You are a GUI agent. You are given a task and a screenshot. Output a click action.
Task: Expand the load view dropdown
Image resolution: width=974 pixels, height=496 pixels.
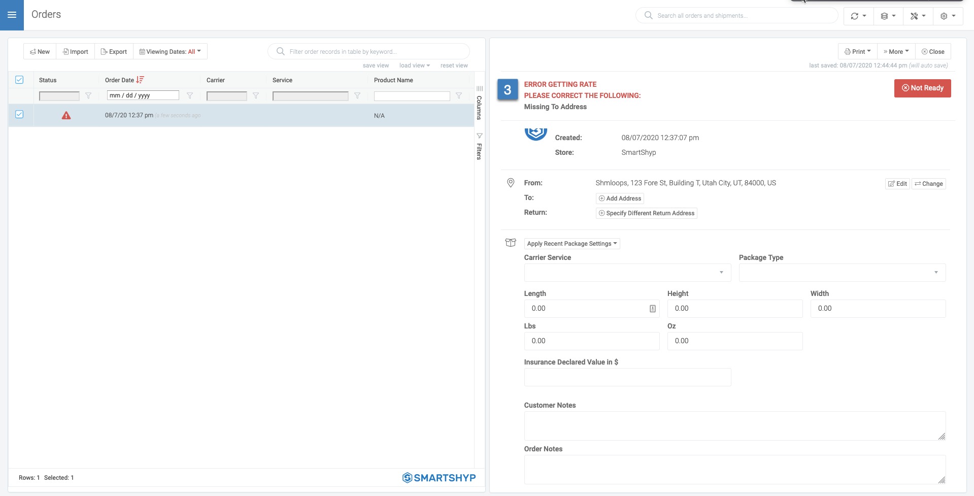414,65
